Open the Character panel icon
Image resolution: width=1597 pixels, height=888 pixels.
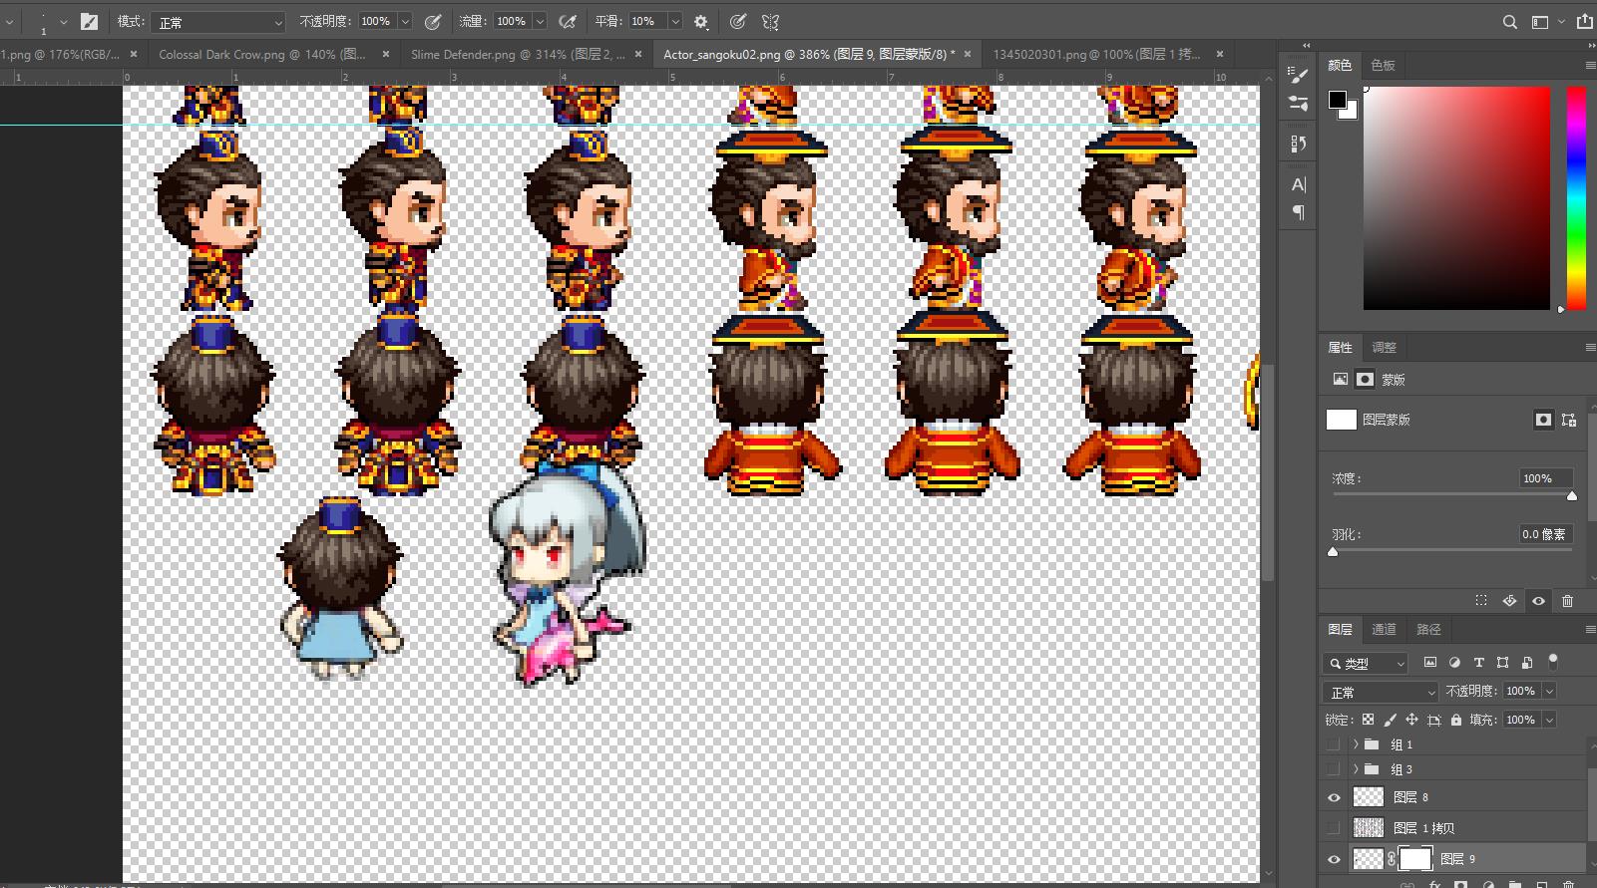tap(1298, 184)
